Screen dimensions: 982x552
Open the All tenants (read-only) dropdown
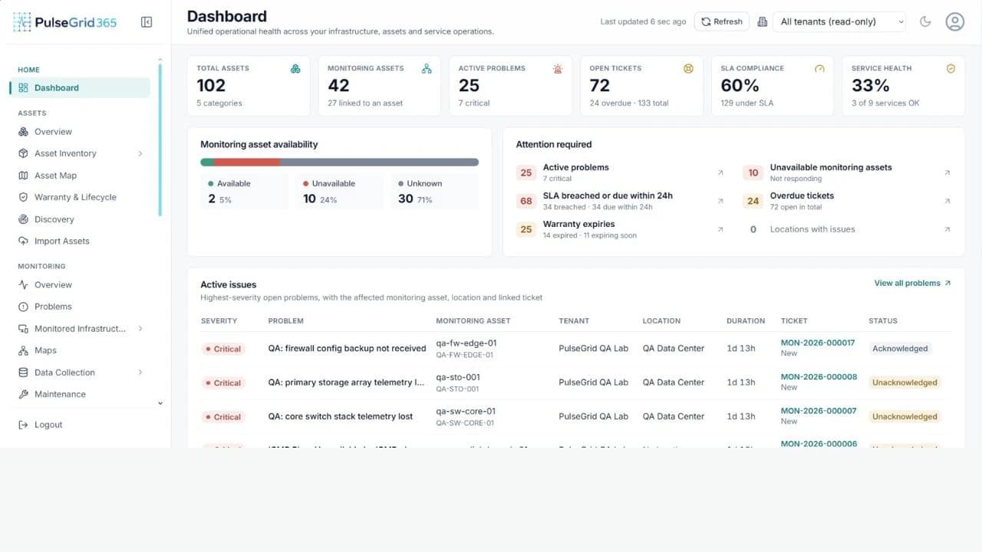click(x=840, y=21)
